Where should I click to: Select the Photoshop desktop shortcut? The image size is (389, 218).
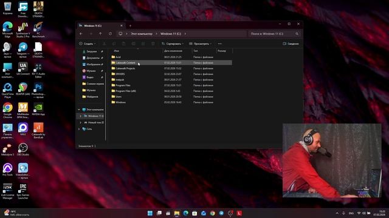38,90
